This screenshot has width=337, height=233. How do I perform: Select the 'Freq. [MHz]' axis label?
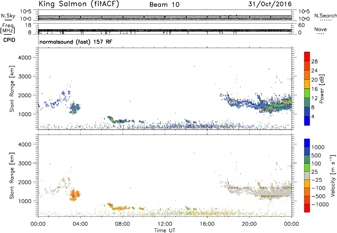pyautogui.click(x=8, y=29)
